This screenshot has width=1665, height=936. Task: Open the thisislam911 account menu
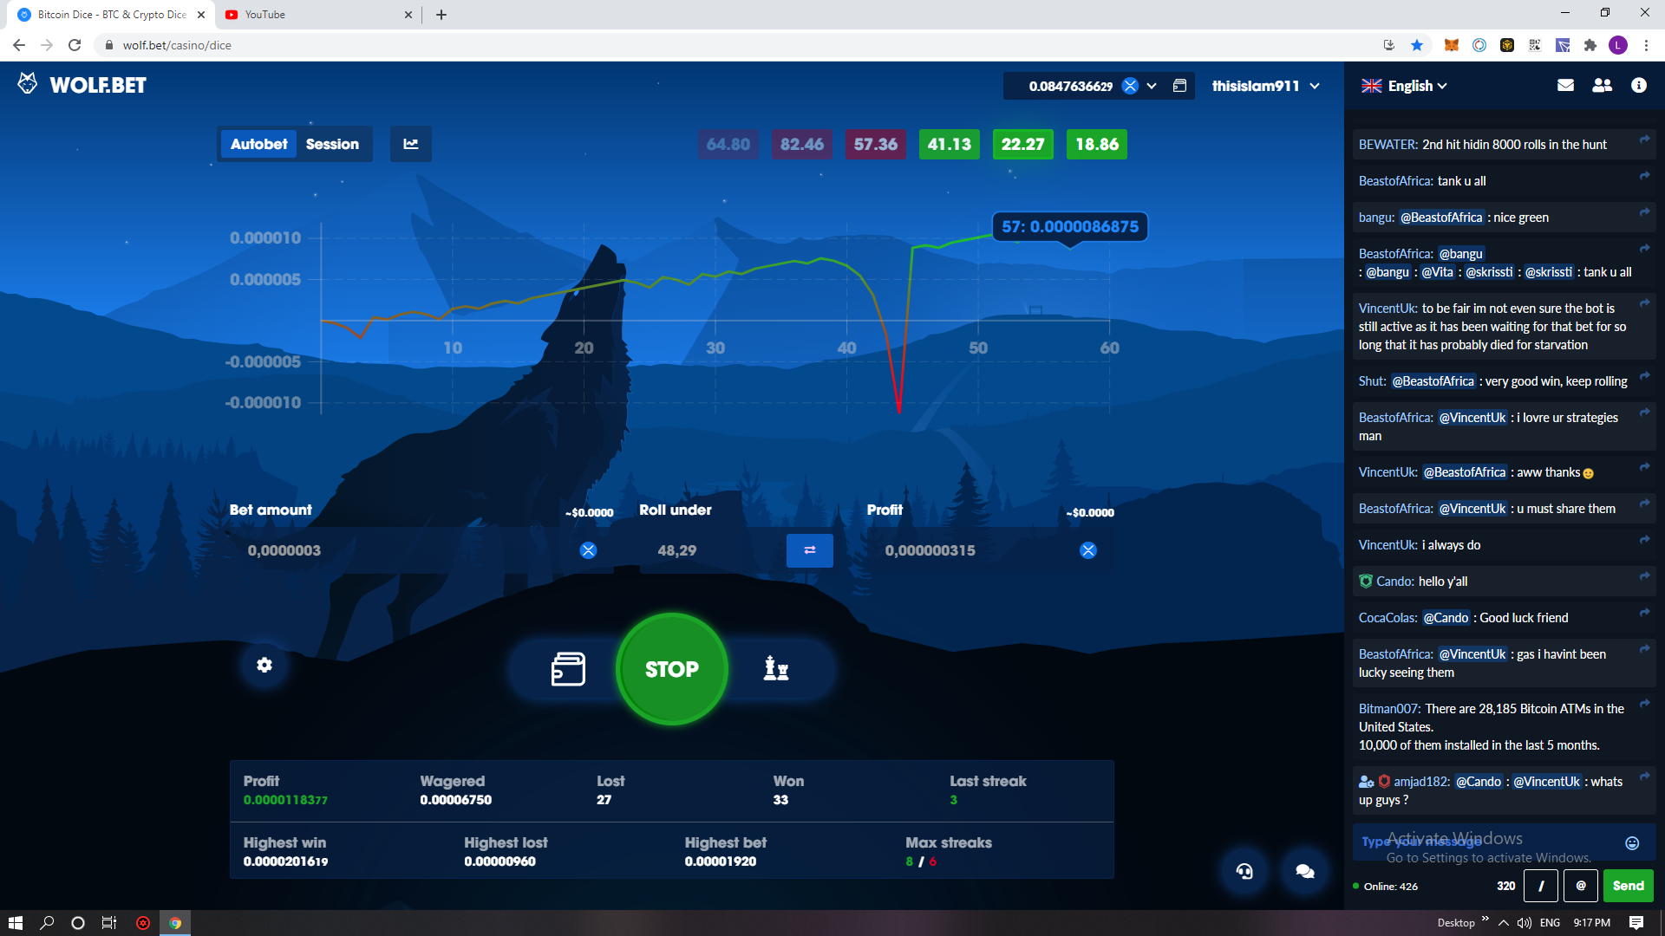click(x=1265, y=86)
